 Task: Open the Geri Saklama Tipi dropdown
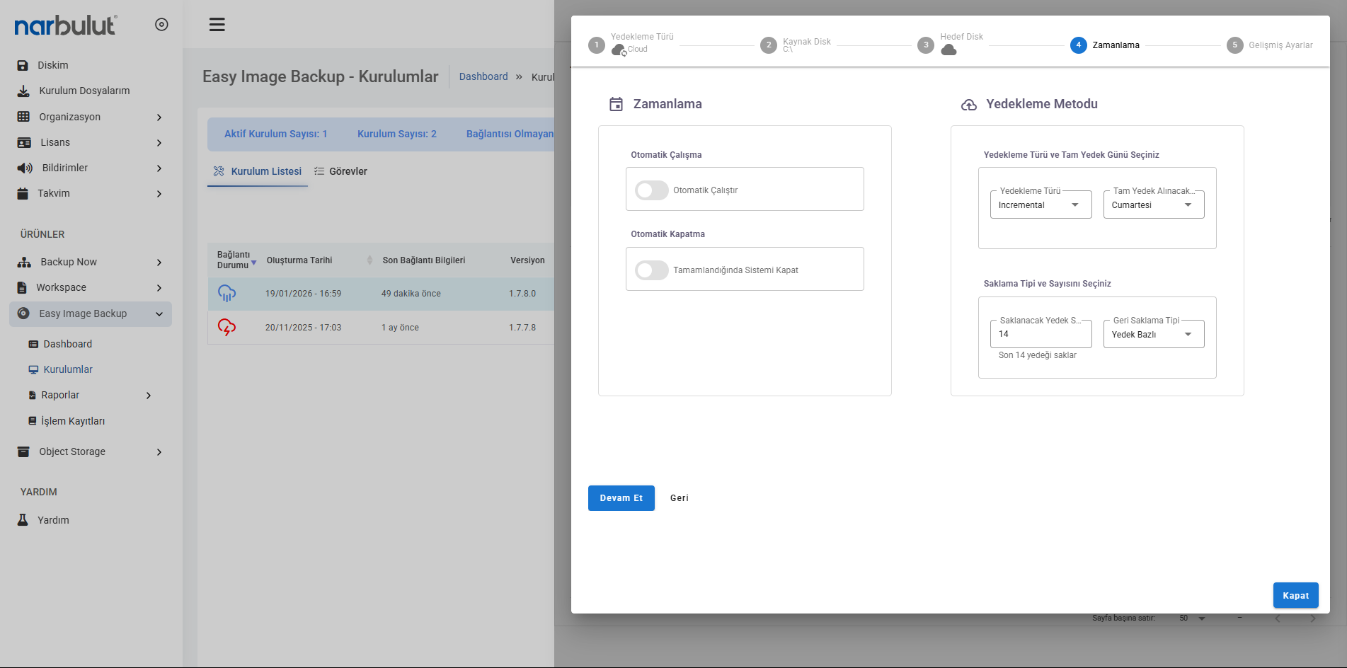point(1153,335)
